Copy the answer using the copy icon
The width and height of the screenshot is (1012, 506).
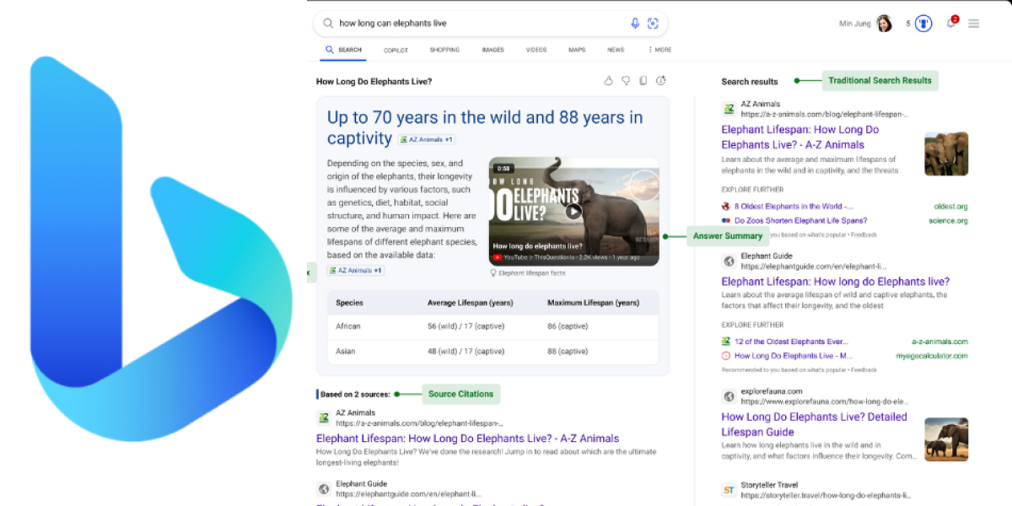click(643, 80)
